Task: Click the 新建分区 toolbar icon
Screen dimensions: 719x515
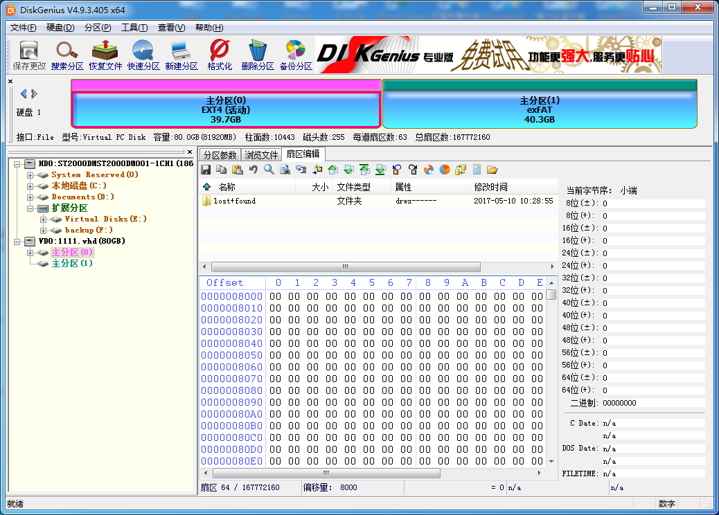Action: (181, 55)
